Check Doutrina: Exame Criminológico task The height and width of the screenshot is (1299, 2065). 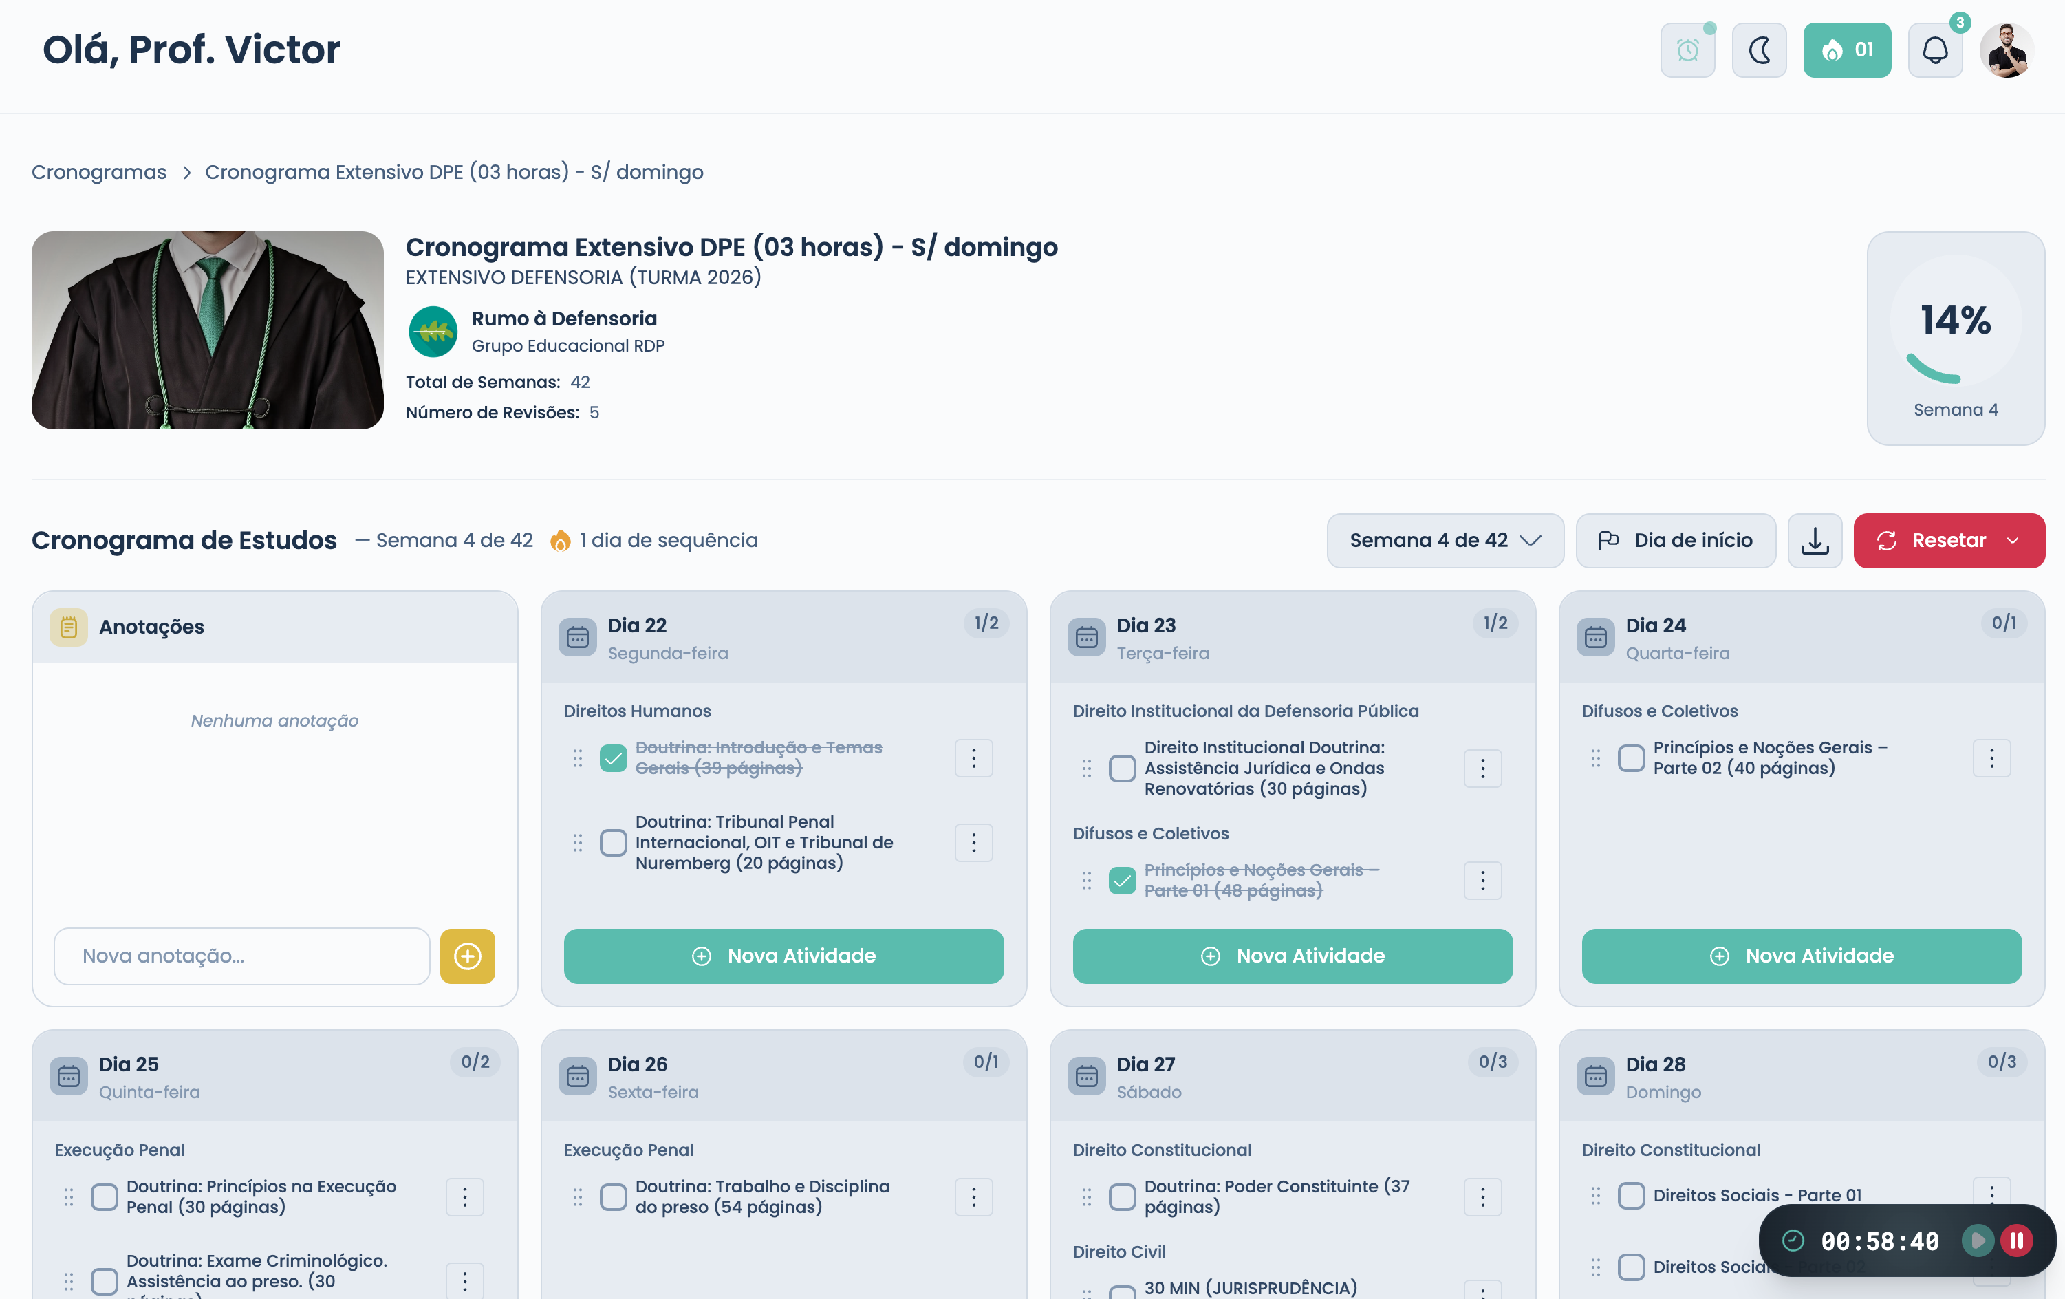[105, 1281]
